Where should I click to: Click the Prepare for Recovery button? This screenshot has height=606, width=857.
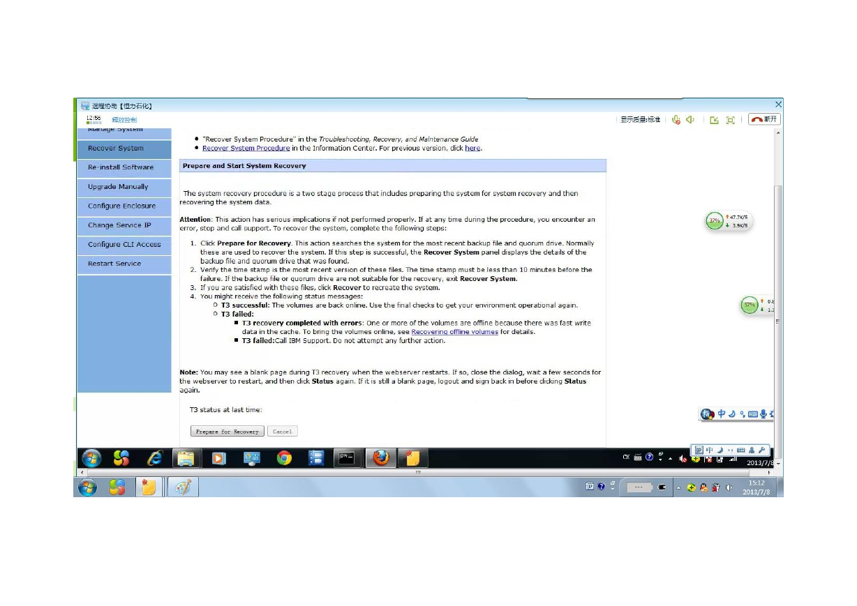tap(228, 432)
